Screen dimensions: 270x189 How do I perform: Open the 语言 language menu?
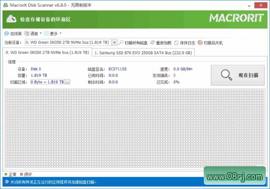(33, 34)
